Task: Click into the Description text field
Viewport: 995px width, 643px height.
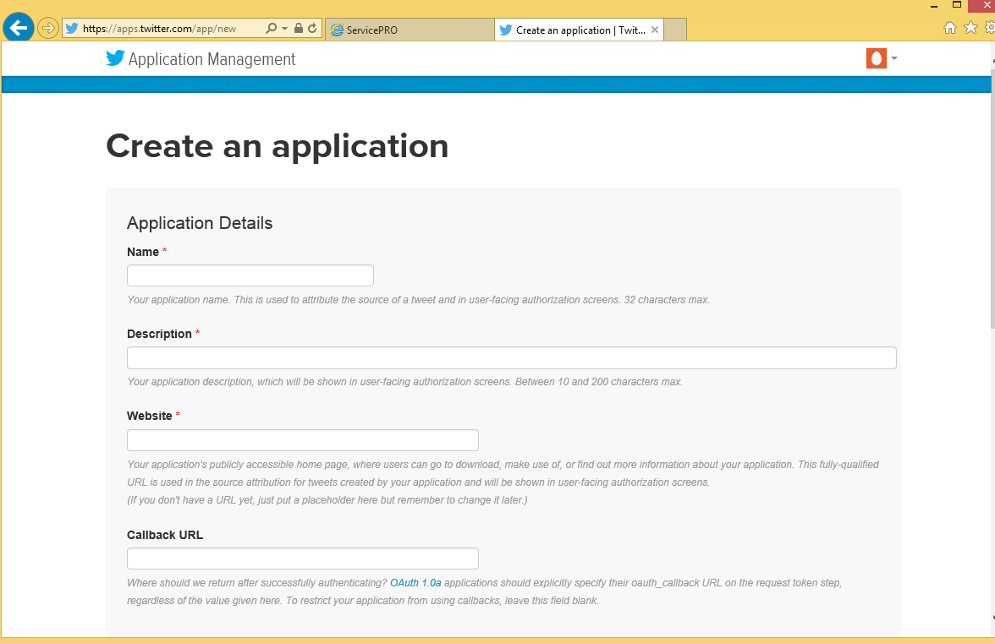Action: (x=511, y=358)
